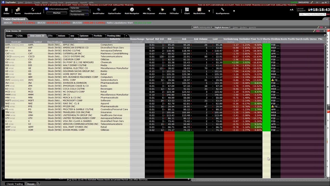Click the Dow Jones 30 panel link-chain icon
The width and height of the screenshot is (330, 186).
pyautogui.click(x=318, y=31)
